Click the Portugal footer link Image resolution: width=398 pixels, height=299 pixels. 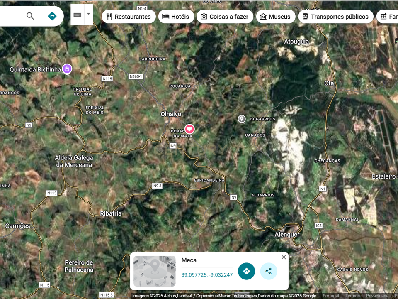click(331, 296)
